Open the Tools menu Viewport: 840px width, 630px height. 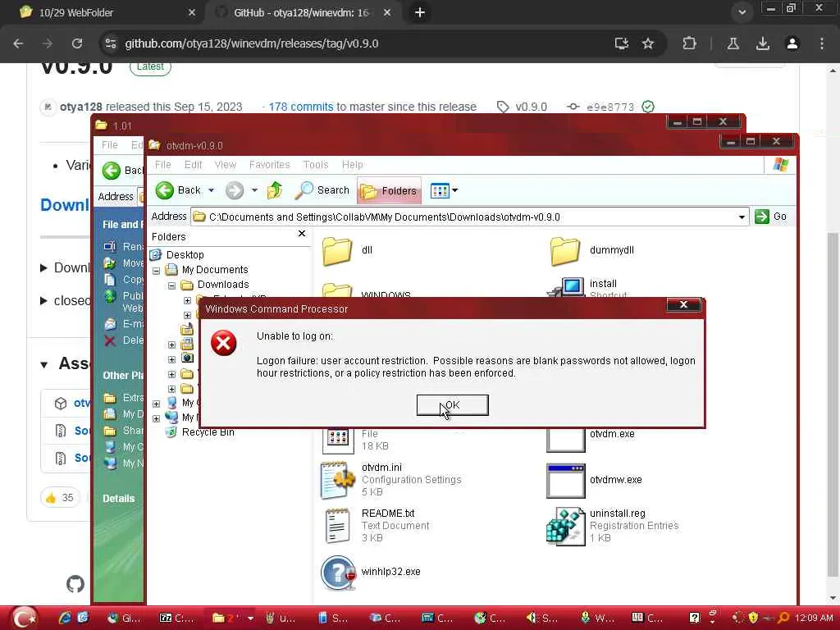pyautogui.click(x=316, y=164)
